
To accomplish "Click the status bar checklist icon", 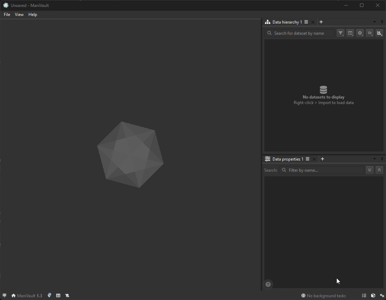I will 364,295.
